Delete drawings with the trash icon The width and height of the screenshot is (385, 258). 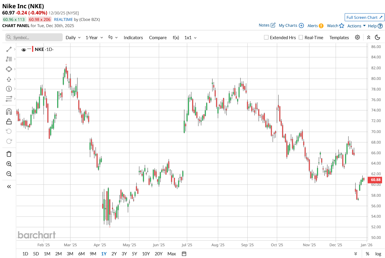pos(9,154)
